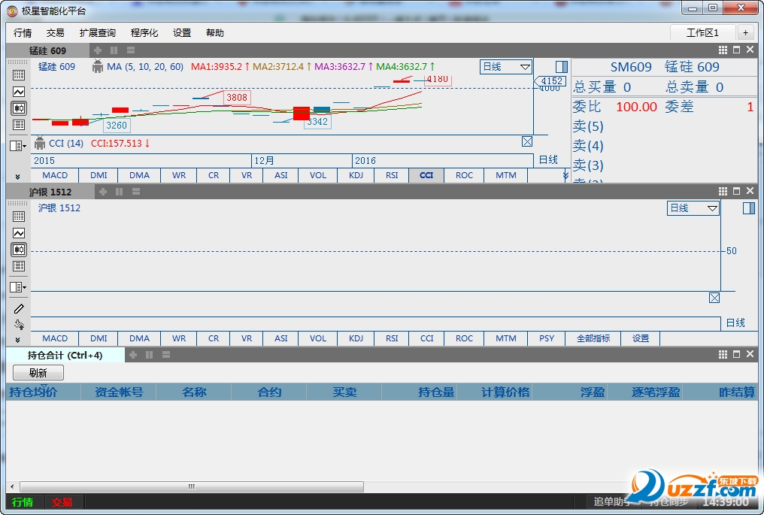Image resolution: width=764 pixels, height=515 pixels.
Task: Switch to the 工作区1 workspace tab
Action: (x=702, y=32)
